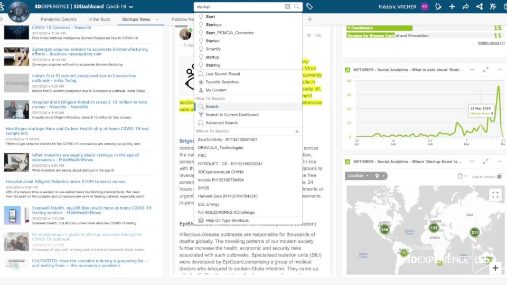
Task: Select GYROLIFT - DS - R1132100830341
Action: [x=248, y=164]
